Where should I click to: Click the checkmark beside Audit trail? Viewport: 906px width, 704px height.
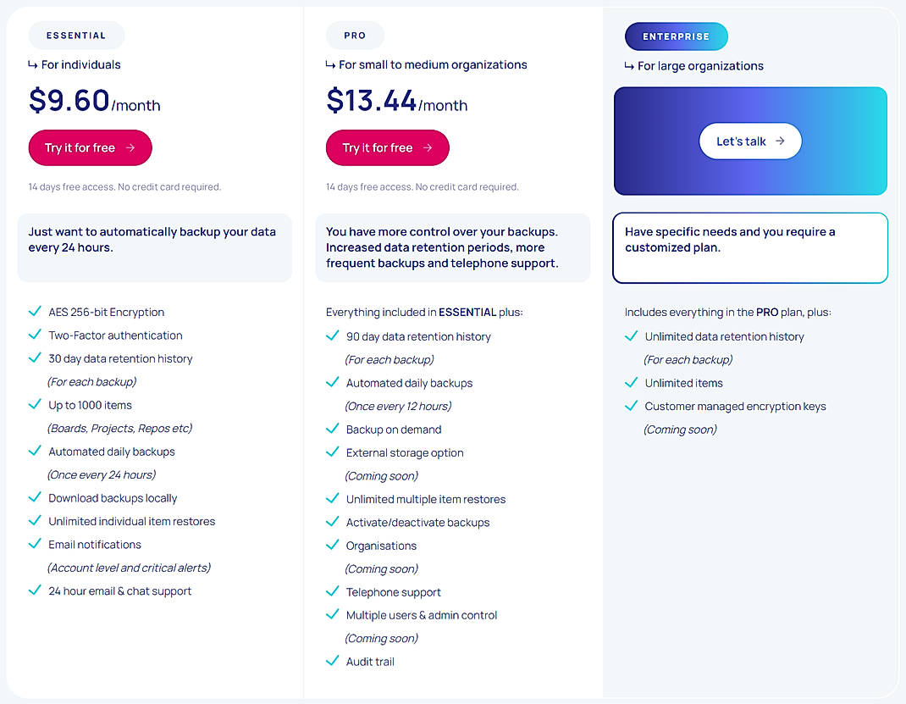pos(331,662)
